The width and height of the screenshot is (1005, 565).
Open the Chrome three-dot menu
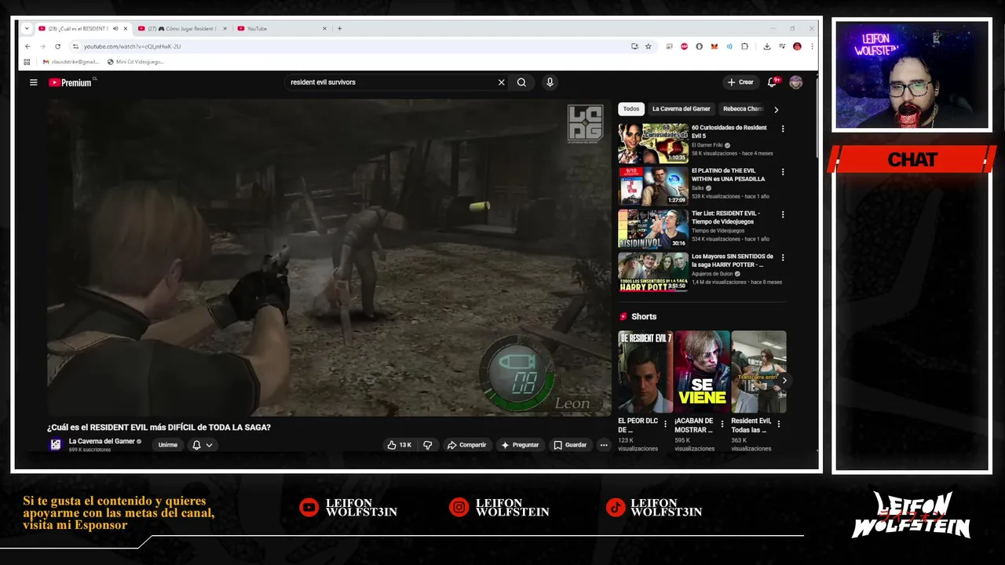click(812, 46)
